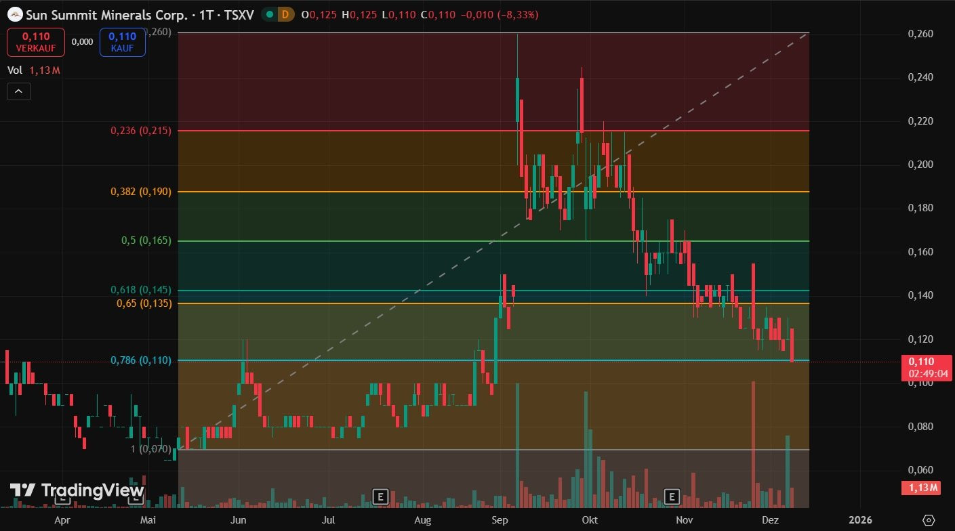Click the Vol indicator legend label
Screen dimensions: 955x531
(14, 70)
